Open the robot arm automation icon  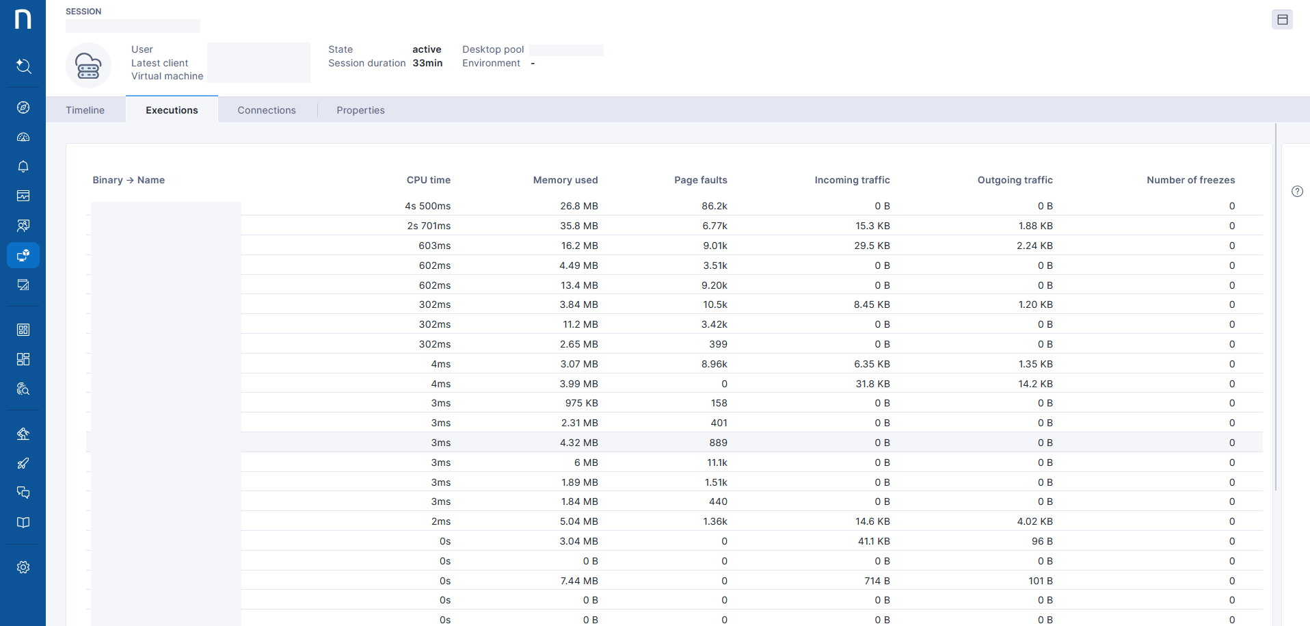pos(23,434)
